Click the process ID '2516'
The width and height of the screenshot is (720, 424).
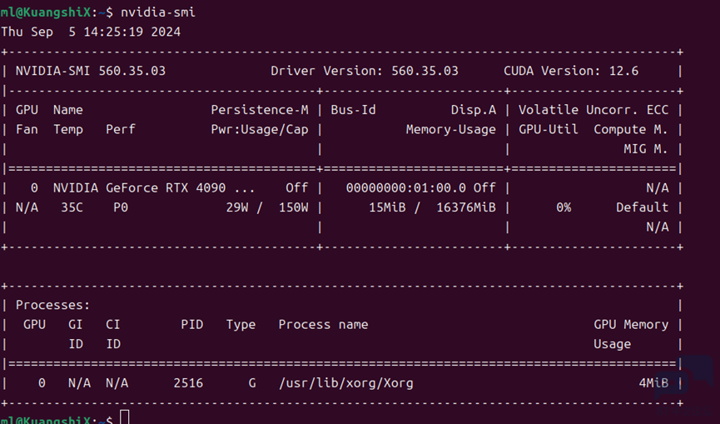(188, 383)
